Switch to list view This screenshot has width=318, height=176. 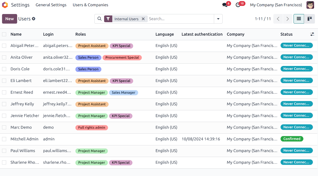299,19
